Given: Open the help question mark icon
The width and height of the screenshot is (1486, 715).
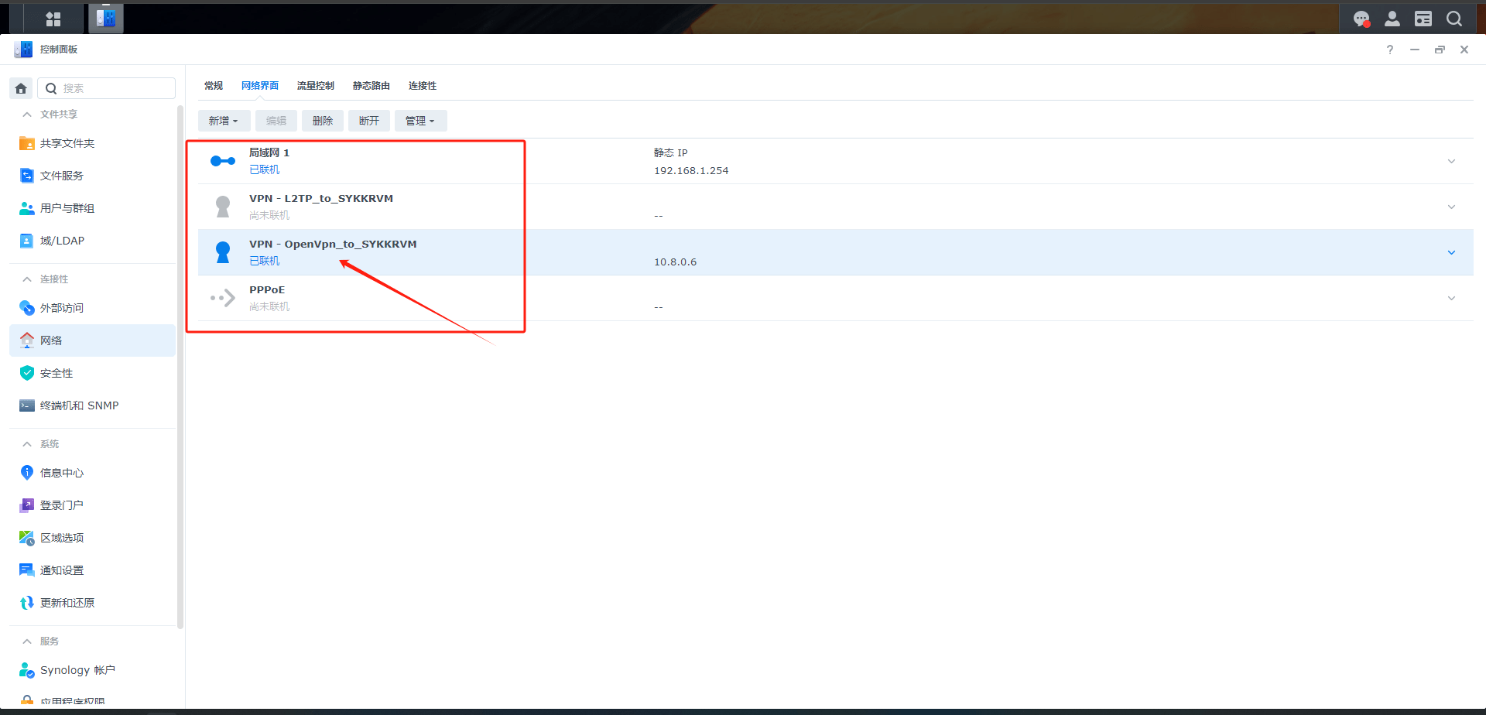Looking at the screenshot, I should point(1390,50).
